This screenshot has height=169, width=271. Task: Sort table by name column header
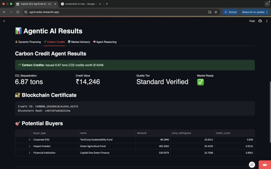point(107,133)
